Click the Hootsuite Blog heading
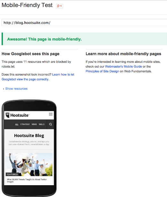 [29, 135]
